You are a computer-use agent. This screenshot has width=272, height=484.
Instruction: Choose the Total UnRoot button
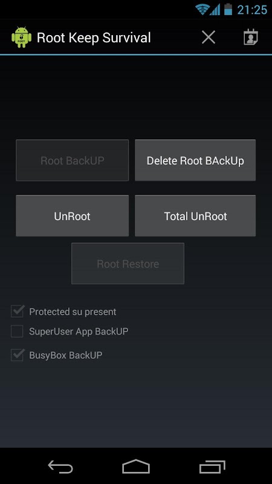click(x=195, y=216)
